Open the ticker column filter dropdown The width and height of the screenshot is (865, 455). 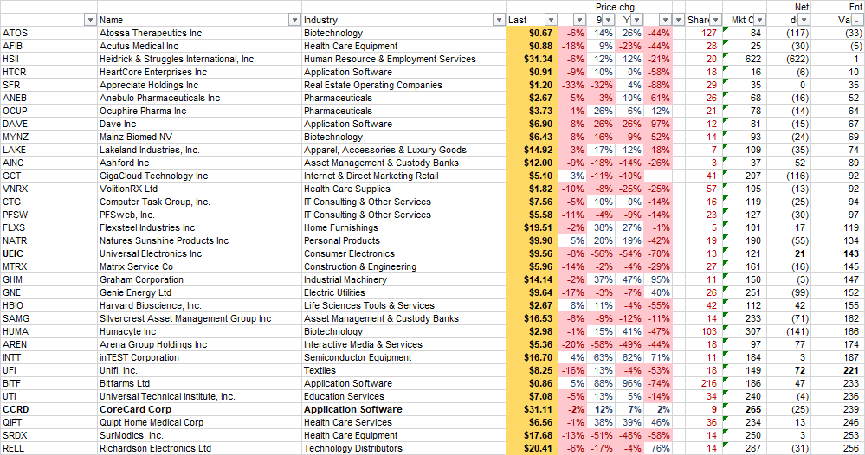pyautogui.click(x=90, y=20)
